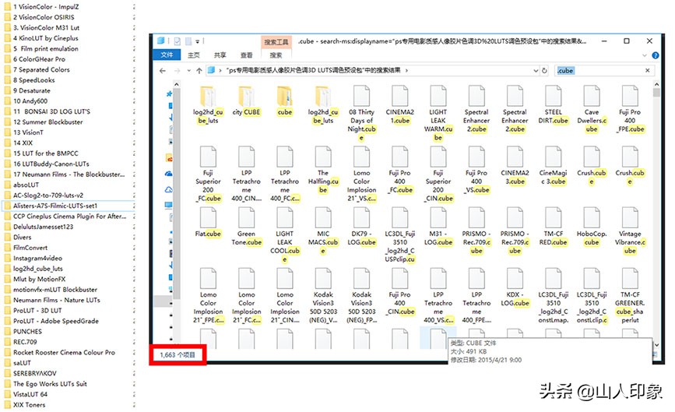Screen dimensions: 675x412
Task: Select the folder named cube in results
Action: [284, 100]
